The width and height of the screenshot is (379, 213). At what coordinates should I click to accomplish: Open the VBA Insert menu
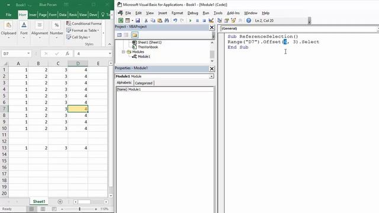coord(163,13)
